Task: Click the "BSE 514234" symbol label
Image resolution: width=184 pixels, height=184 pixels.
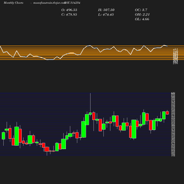Action: 72,3
